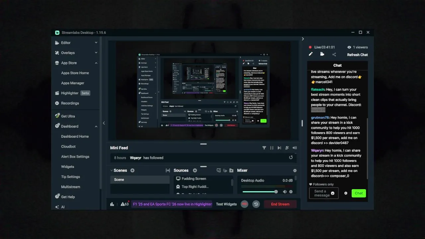Edit stream info pencil icon
This screenshot has height=239, width=425.
(x=311, y=54)
